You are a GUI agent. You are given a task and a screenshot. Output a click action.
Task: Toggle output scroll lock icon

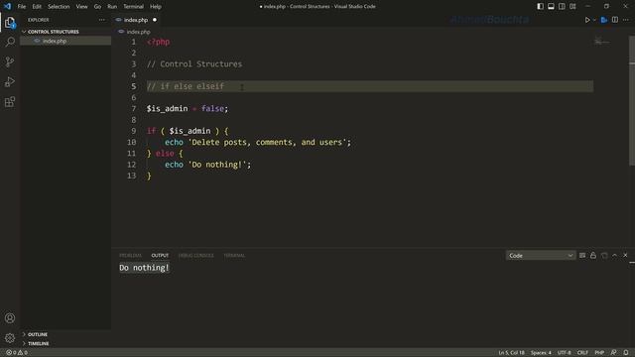pyautogui.click(x=593, y=256)
